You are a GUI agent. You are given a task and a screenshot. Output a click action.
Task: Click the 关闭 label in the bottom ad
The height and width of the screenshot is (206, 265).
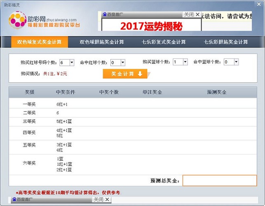click(x=98, y=199)
